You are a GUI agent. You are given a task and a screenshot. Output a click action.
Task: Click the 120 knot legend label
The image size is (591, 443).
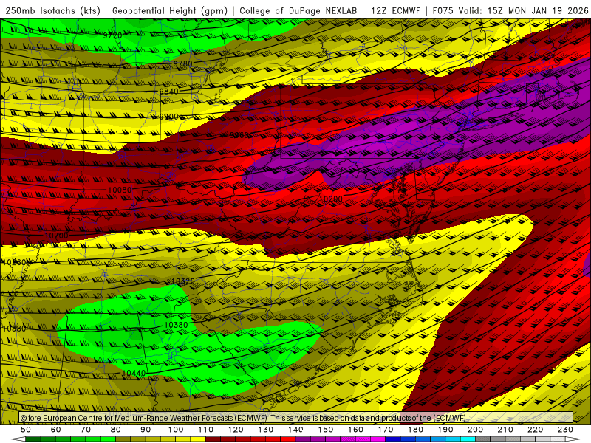click(x=236, y=430)
